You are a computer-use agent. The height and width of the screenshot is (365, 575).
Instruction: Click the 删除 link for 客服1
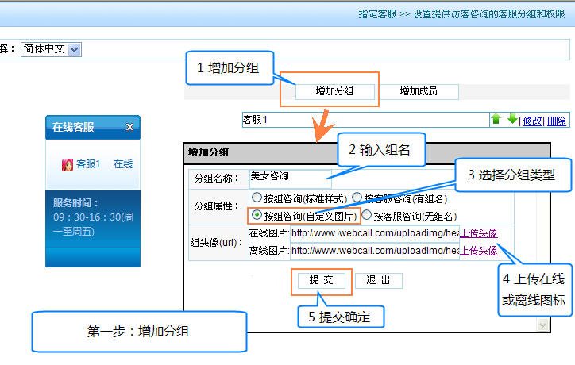(557, 121)
